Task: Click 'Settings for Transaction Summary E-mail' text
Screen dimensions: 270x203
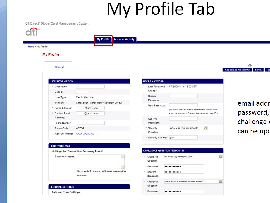Action: point(77,151)
